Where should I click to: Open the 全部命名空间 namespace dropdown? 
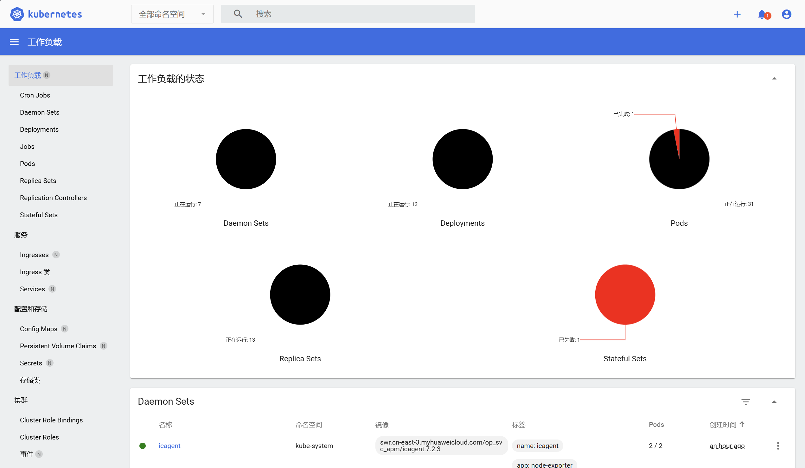[172, 14]
